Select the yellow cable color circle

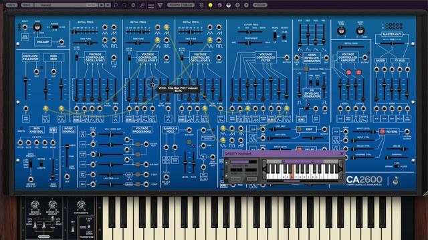210,5
